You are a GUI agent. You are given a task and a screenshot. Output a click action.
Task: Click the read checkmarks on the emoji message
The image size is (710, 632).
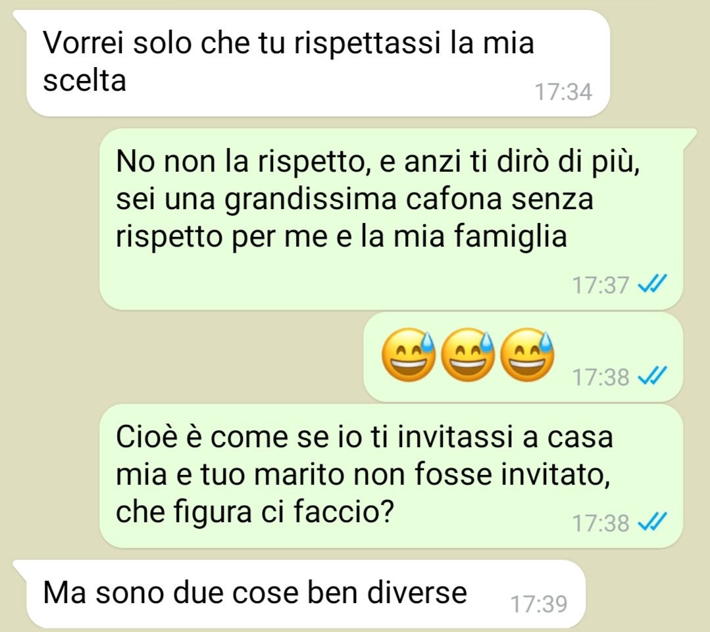pyautogui.click(x=652, y=376)
